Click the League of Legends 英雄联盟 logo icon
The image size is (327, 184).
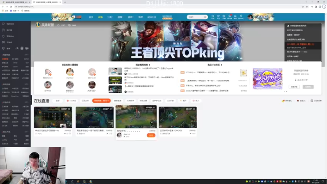(x=38, y=25)
